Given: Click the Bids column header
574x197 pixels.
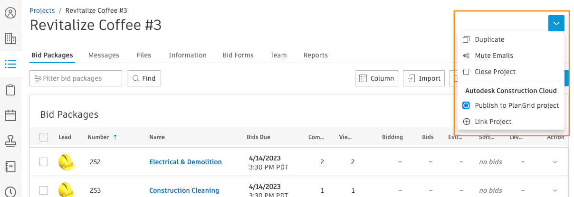Looking at the screenshot, I should pos(428,137).
